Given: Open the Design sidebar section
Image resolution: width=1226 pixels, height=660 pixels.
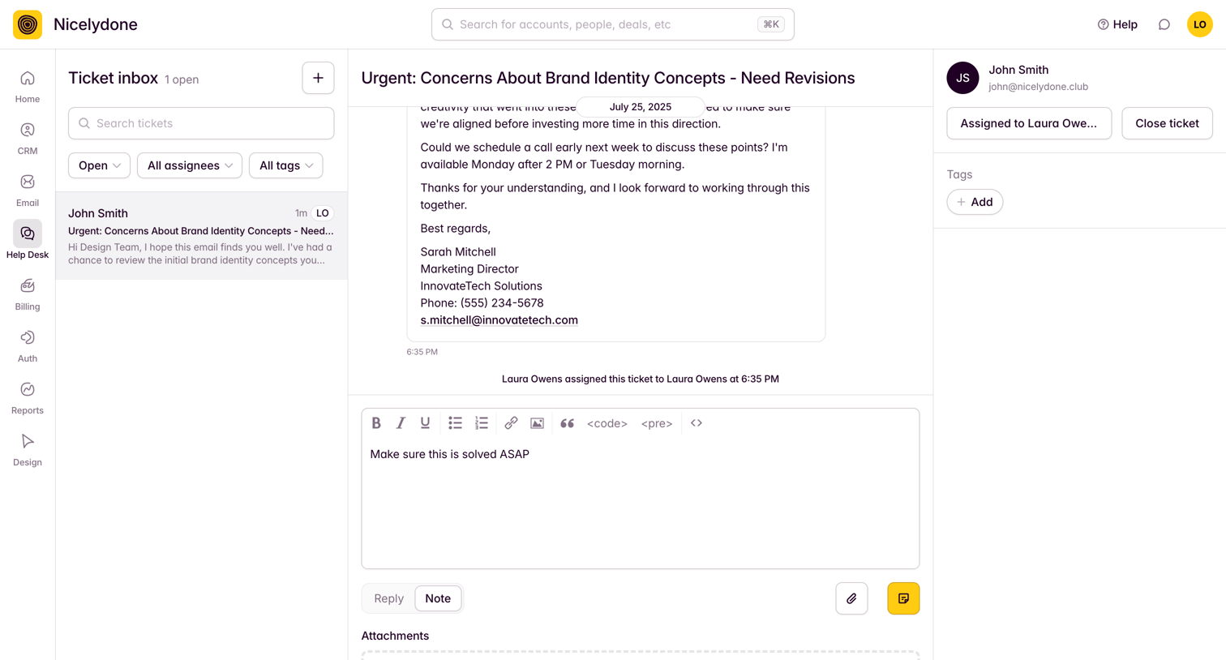Looking at the screenshot, I should tap(28, 450).
